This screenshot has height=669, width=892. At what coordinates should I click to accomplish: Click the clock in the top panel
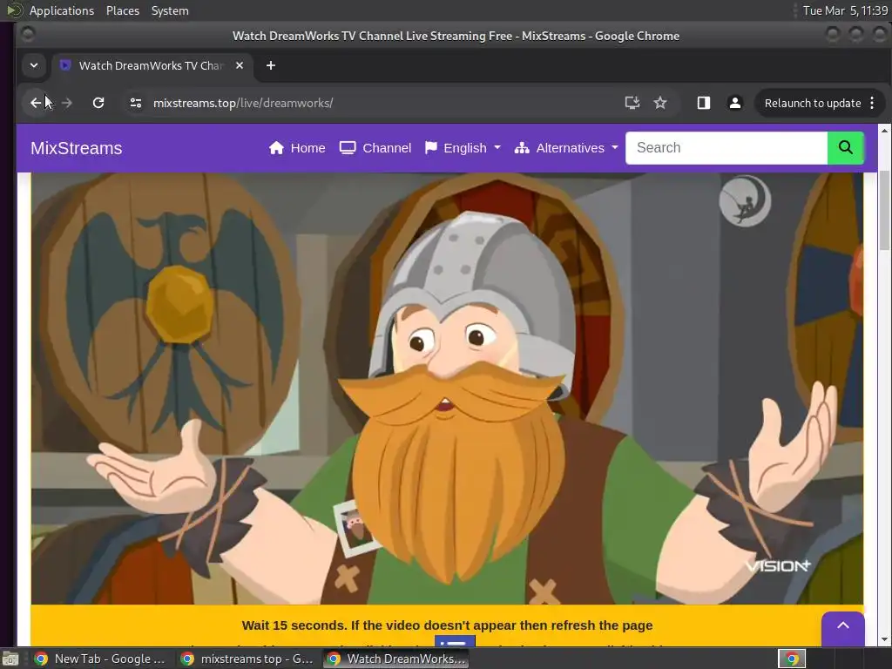pyautogui.click(x=845, y=10)
